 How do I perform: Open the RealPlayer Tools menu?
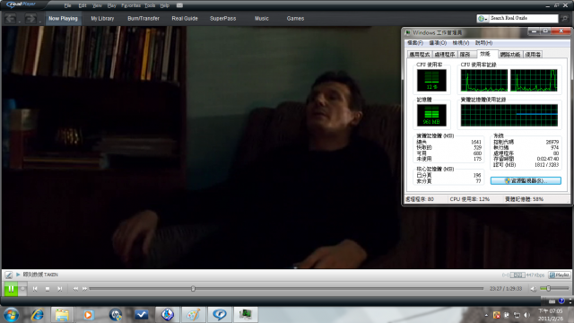(150, 5)
